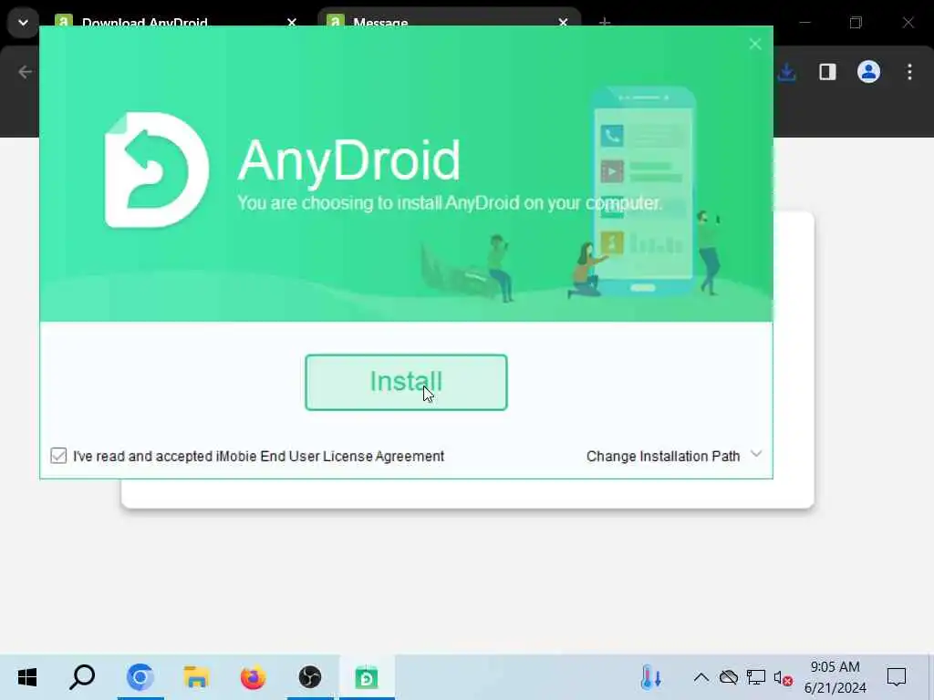Click the OneDrive cloud tray icon

(729, 677)
